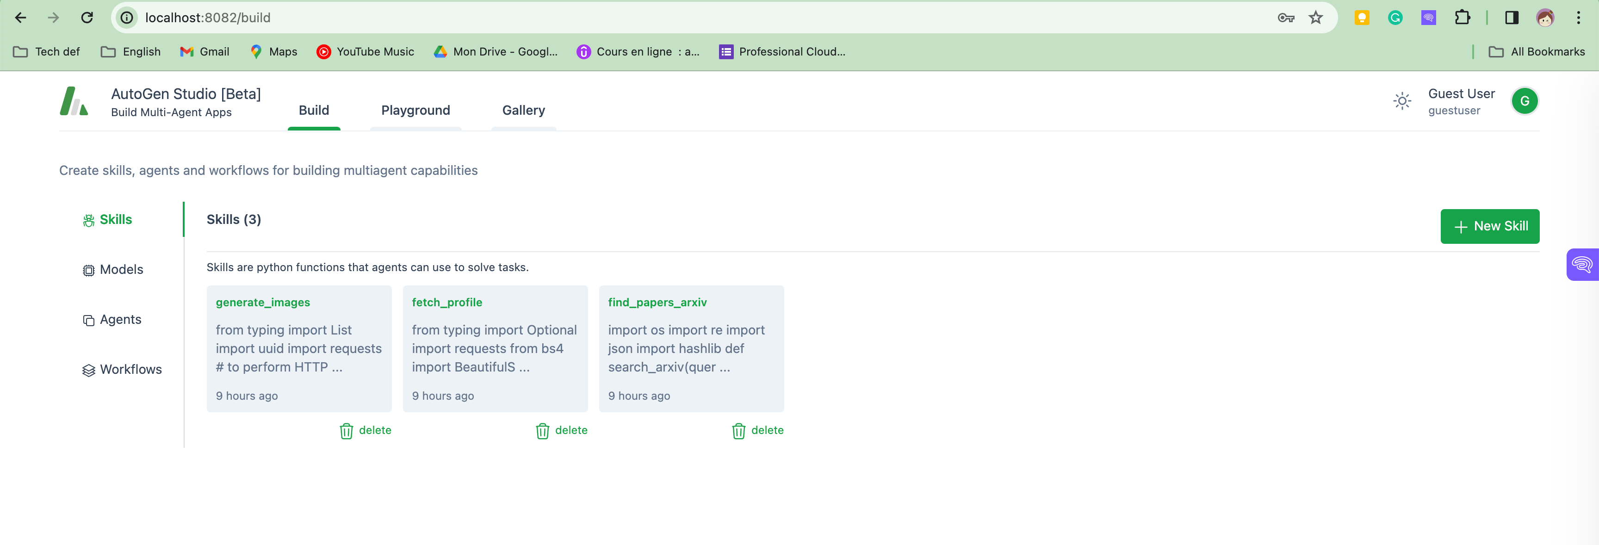Delete the generate_images skill
The image size is (1599, 545).
pyautogui.click(x=366, y=430)
